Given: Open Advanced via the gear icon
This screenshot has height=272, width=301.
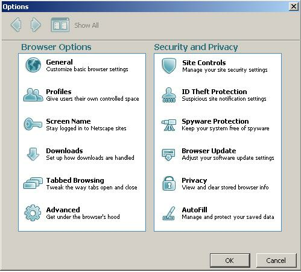Looking at the screenshot, I should click(33, 213).
